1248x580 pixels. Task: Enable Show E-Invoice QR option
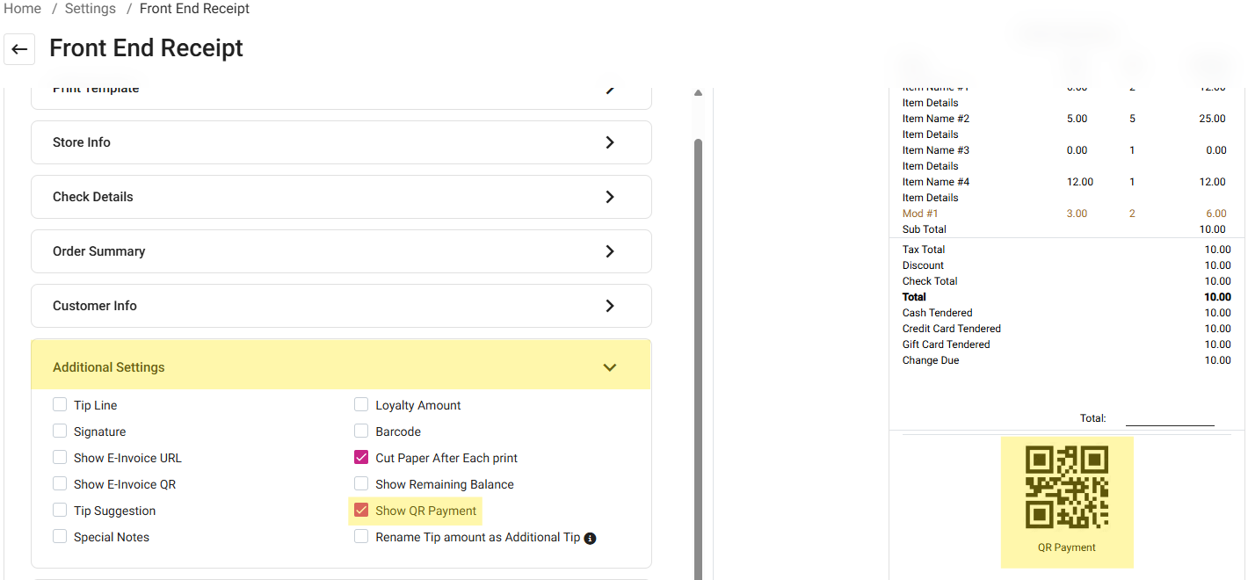tap(60, 484)
